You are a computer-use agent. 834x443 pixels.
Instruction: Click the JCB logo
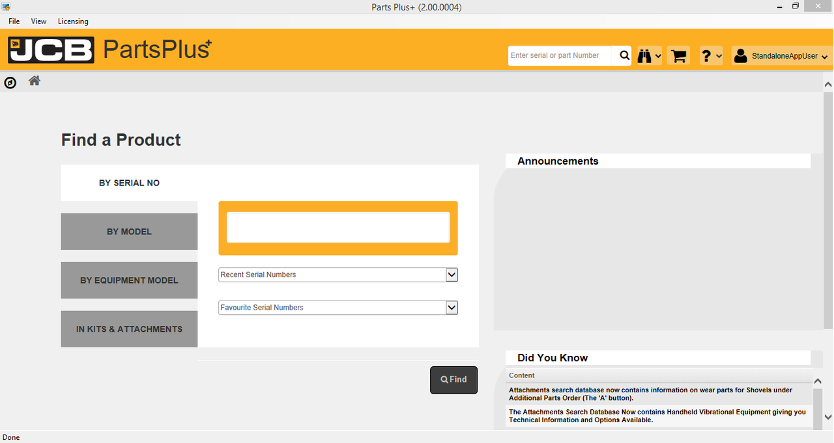click(51, 50)
